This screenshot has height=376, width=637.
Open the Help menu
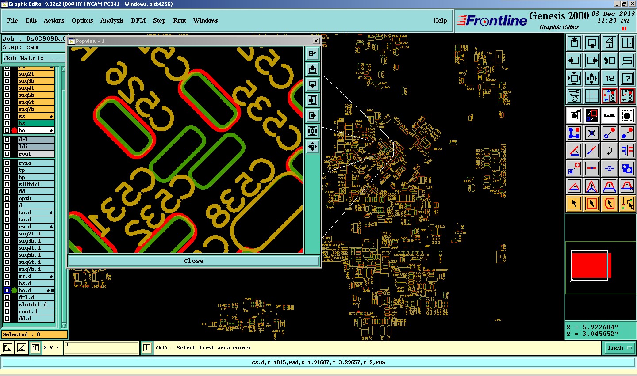tap(440, 20)
